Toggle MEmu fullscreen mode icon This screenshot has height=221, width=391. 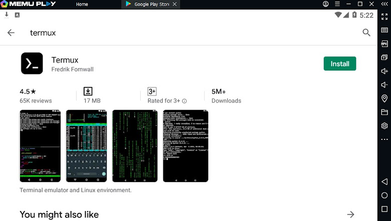tap(384, 16)
